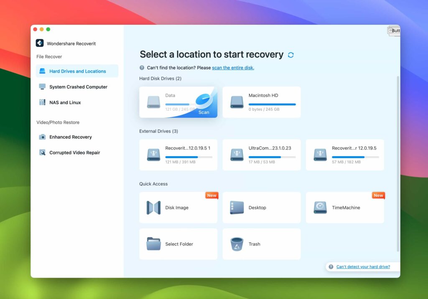
Task: Click the Wondershare Recoverit logo
Action: 39,43
